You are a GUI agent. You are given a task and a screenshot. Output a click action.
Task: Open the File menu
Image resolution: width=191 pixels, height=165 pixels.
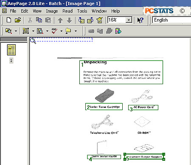point(13,11)
